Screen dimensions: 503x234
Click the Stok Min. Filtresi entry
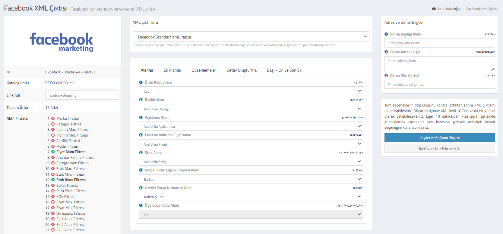pos(70,174)
